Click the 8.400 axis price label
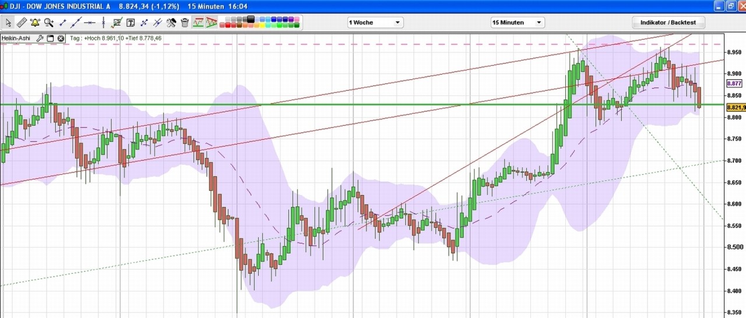Viewport: 746px width, 318px height. (x=735, y=291)
